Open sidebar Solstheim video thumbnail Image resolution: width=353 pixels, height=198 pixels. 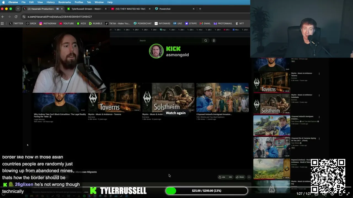pyautogui.click(x=272, y=104)
